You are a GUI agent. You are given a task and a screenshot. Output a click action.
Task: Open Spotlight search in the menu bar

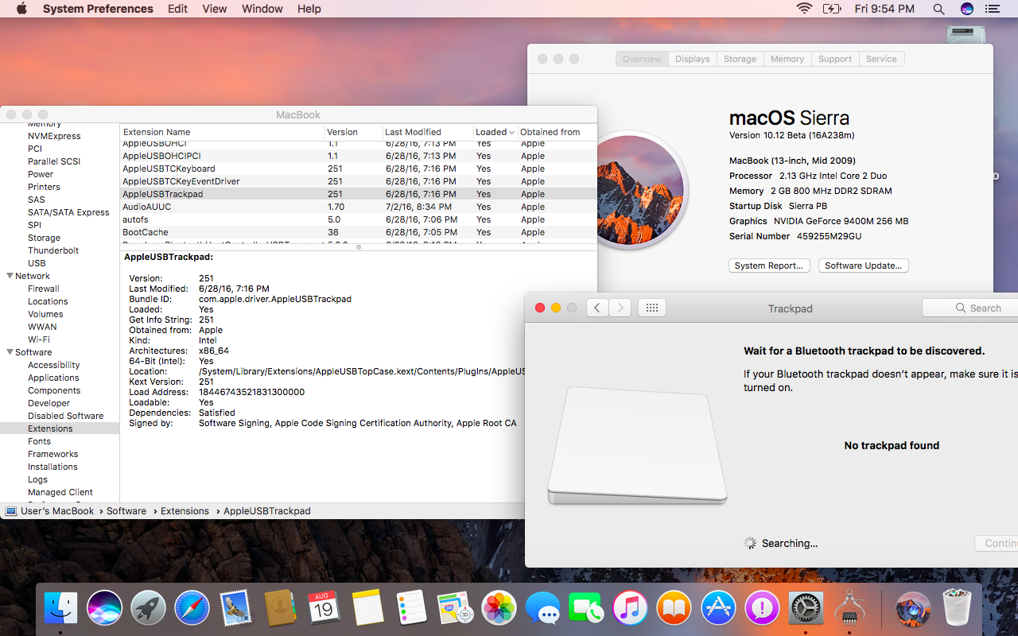[938, 9]
